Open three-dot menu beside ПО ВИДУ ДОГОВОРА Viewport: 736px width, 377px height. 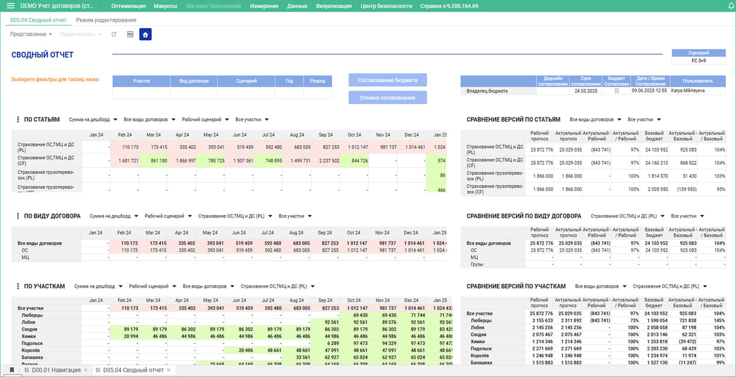(x=18, y=216)
